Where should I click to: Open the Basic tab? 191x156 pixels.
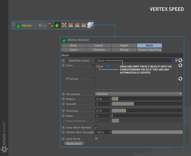(x=74, y=45)
